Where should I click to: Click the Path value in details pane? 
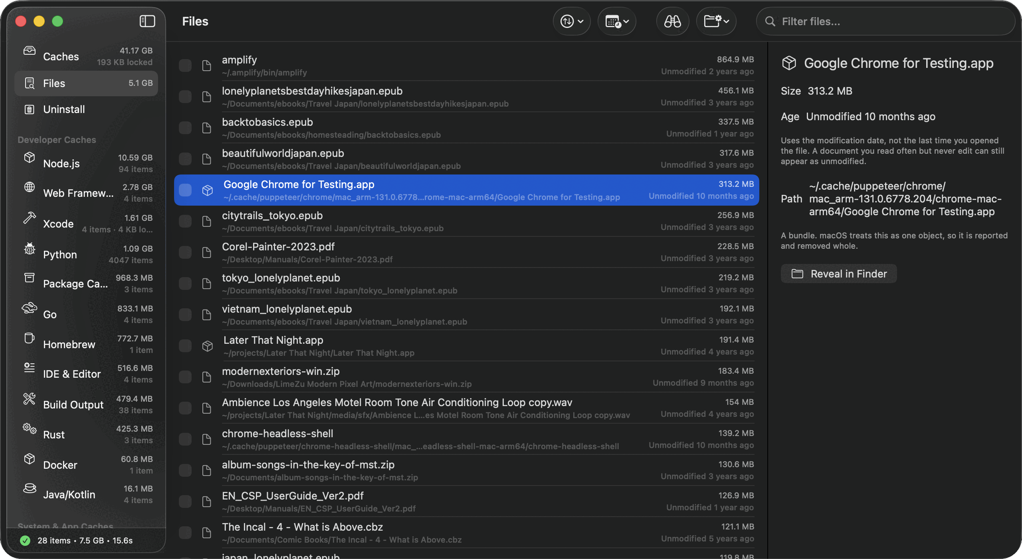(x=905, y=199)
